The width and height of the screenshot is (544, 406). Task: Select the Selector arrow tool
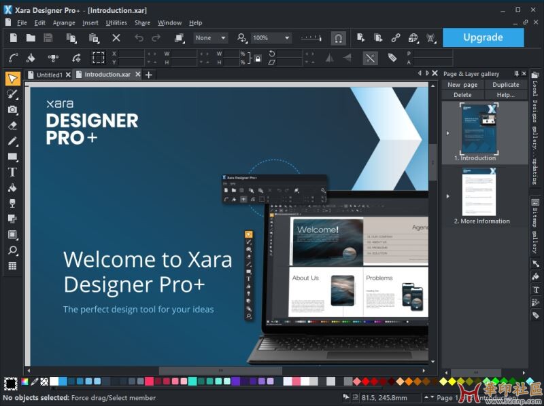click(x=12, y=79)
